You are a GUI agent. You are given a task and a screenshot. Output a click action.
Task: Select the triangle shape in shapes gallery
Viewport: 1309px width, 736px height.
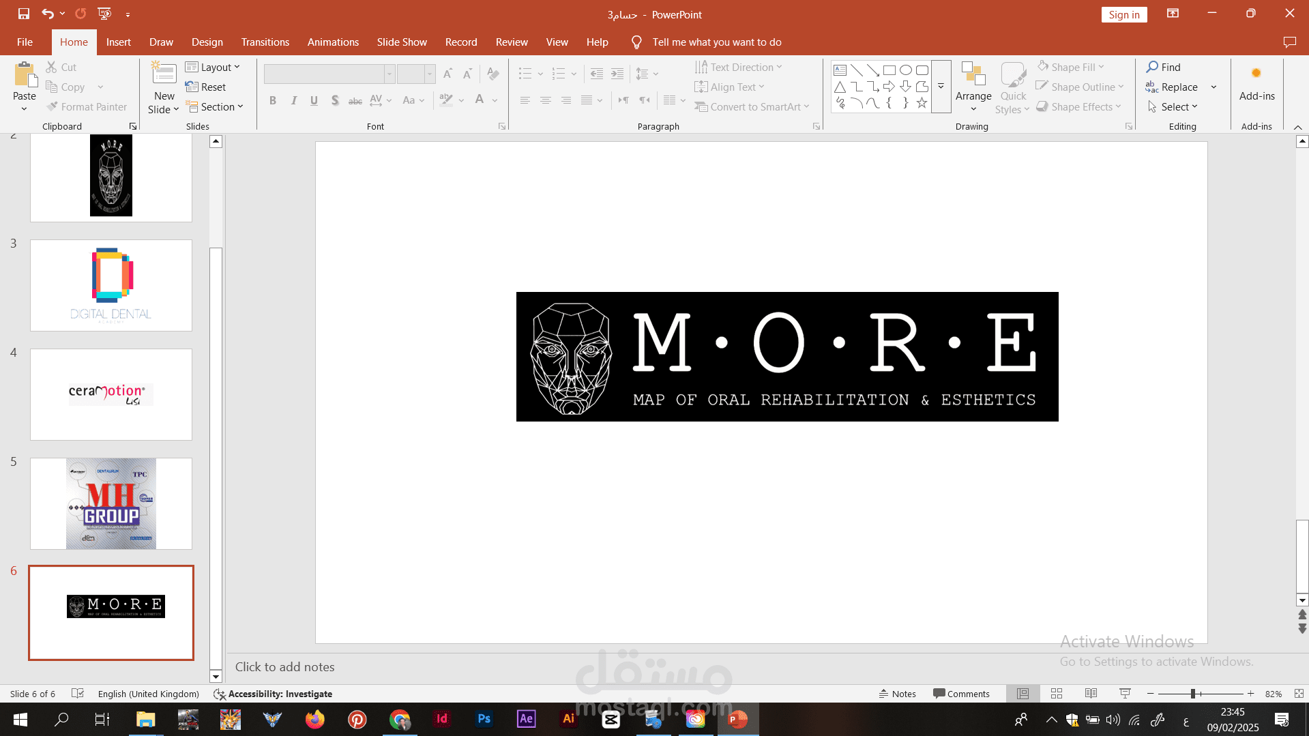[840, 87]
